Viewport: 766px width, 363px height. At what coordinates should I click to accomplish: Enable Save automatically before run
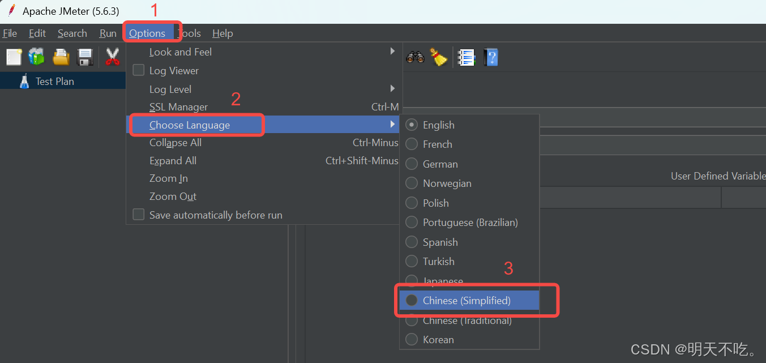(139, 215)
